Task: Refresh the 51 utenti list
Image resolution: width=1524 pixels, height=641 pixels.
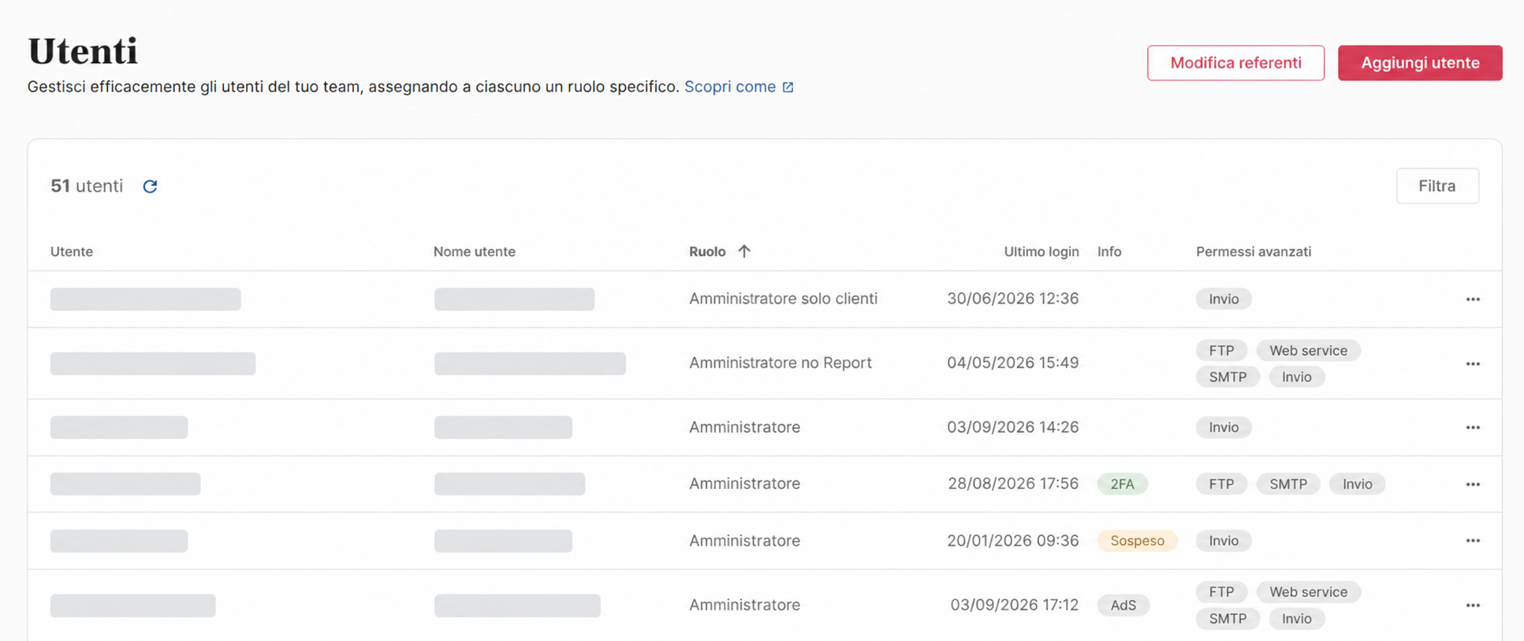Action: tap(150, 186)
